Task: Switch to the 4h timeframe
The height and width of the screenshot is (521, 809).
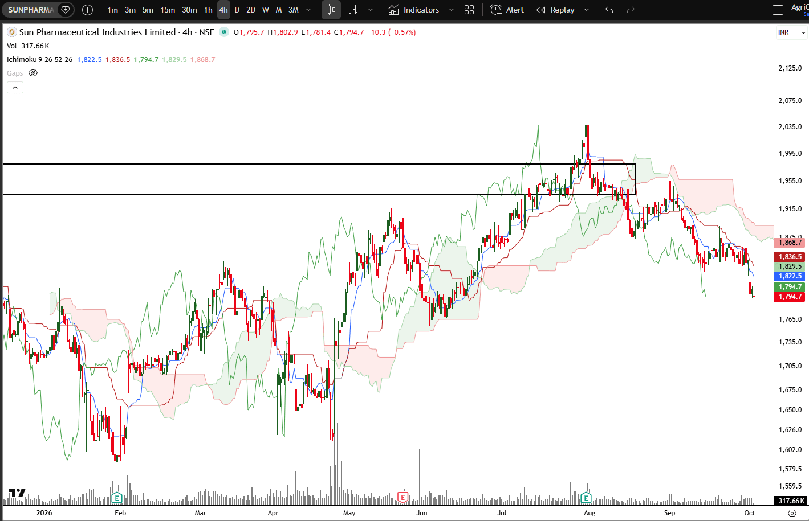Action: (223, 10)
